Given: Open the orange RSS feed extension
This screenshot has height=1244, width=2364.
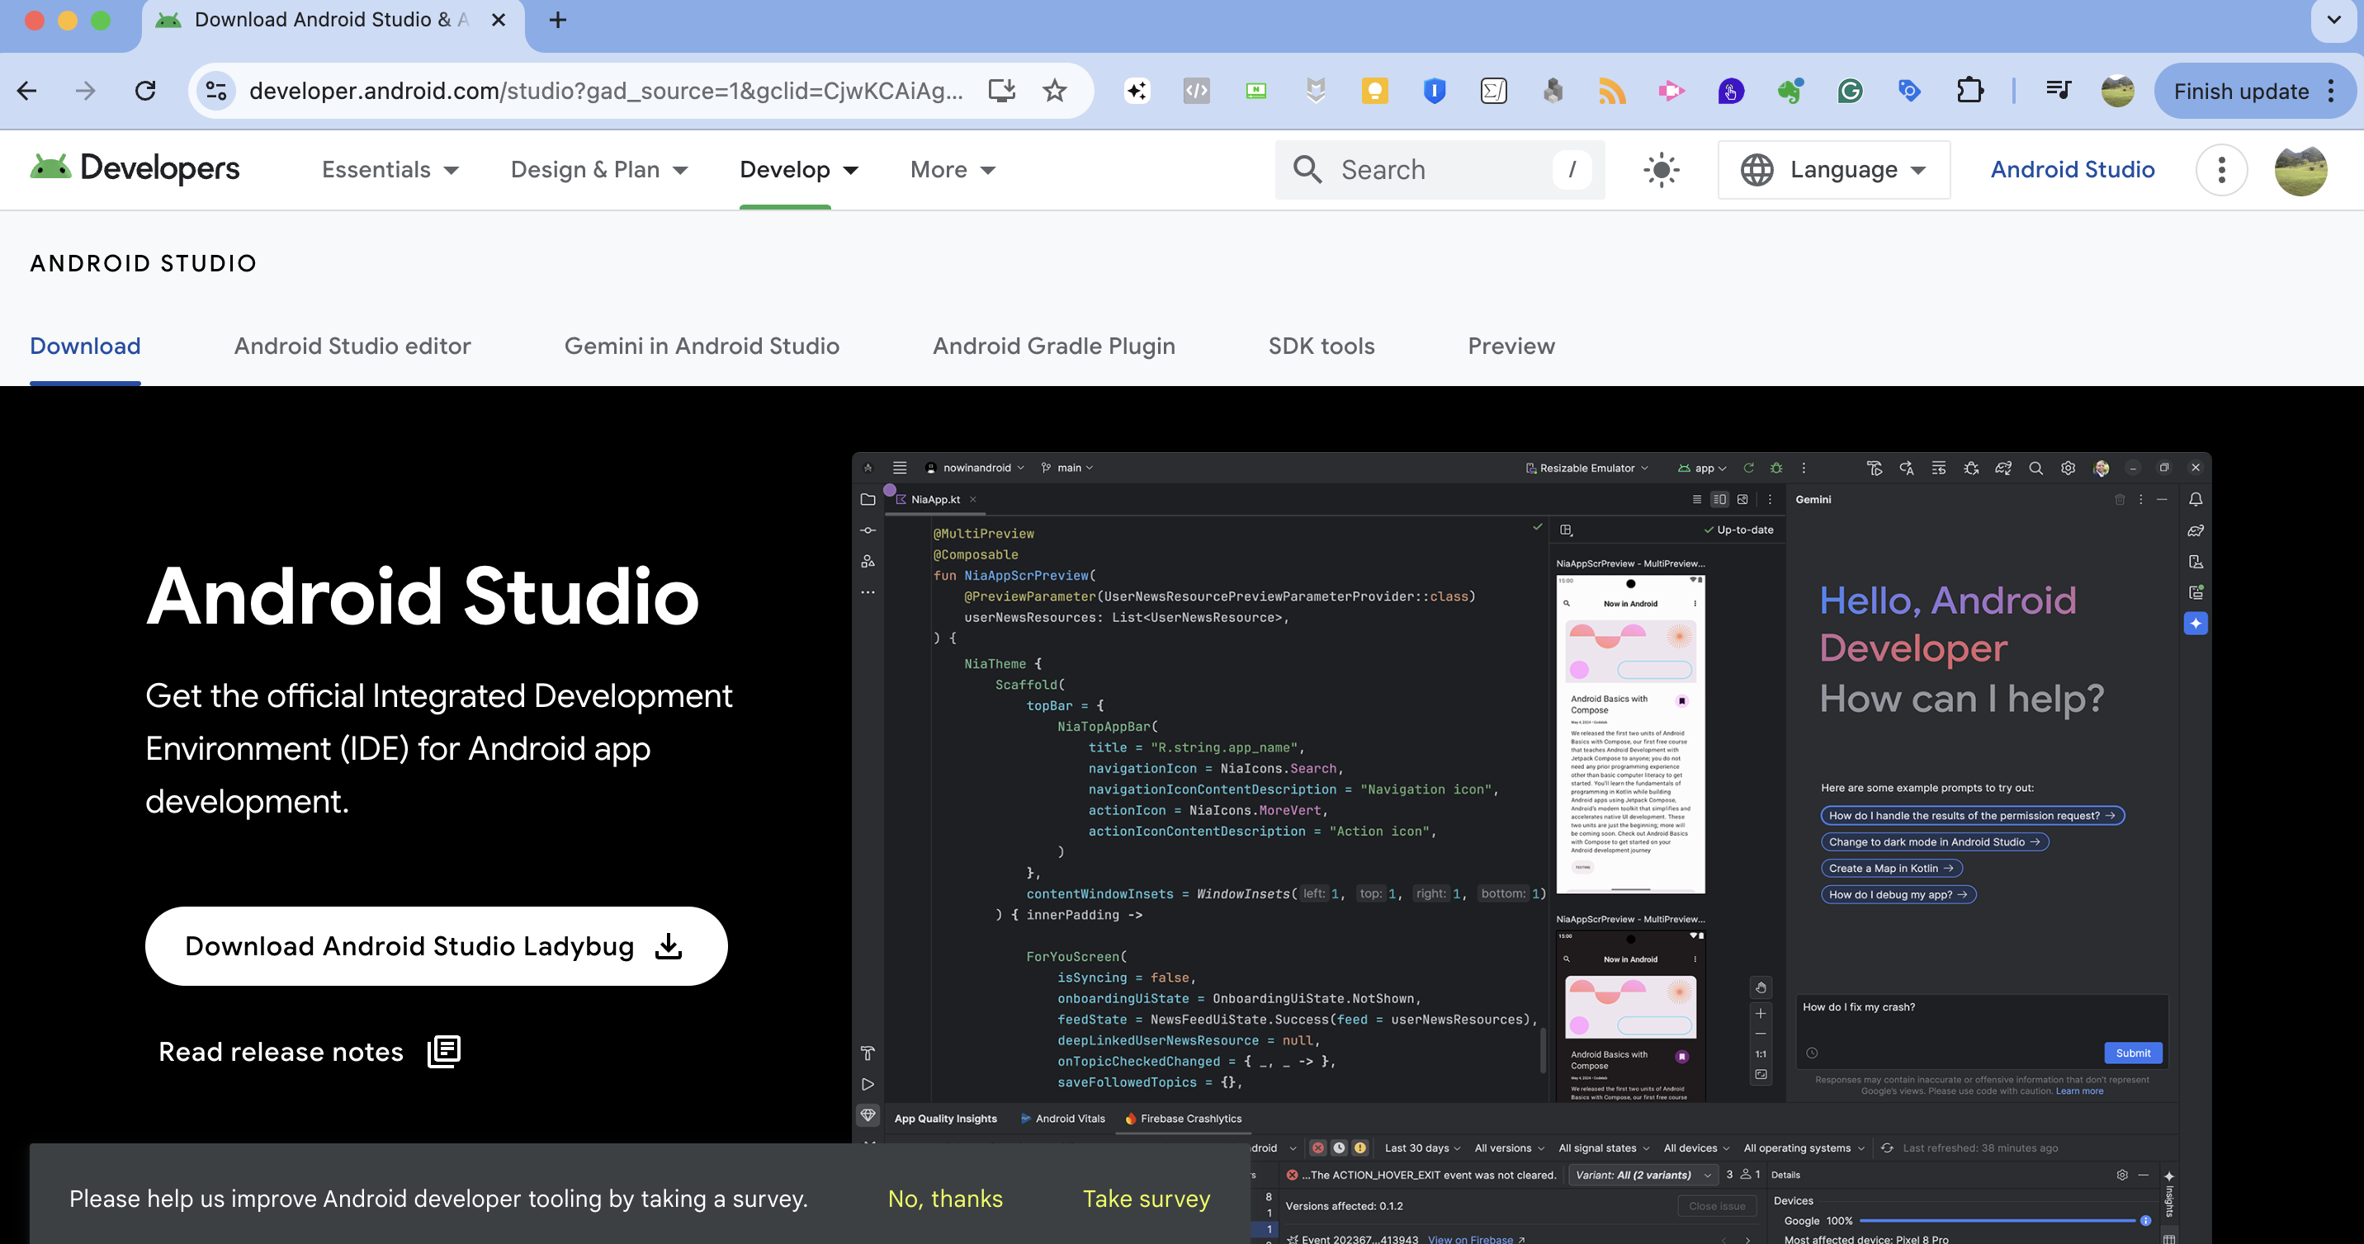Looking at the screenshot, I should pos(1612,91).
